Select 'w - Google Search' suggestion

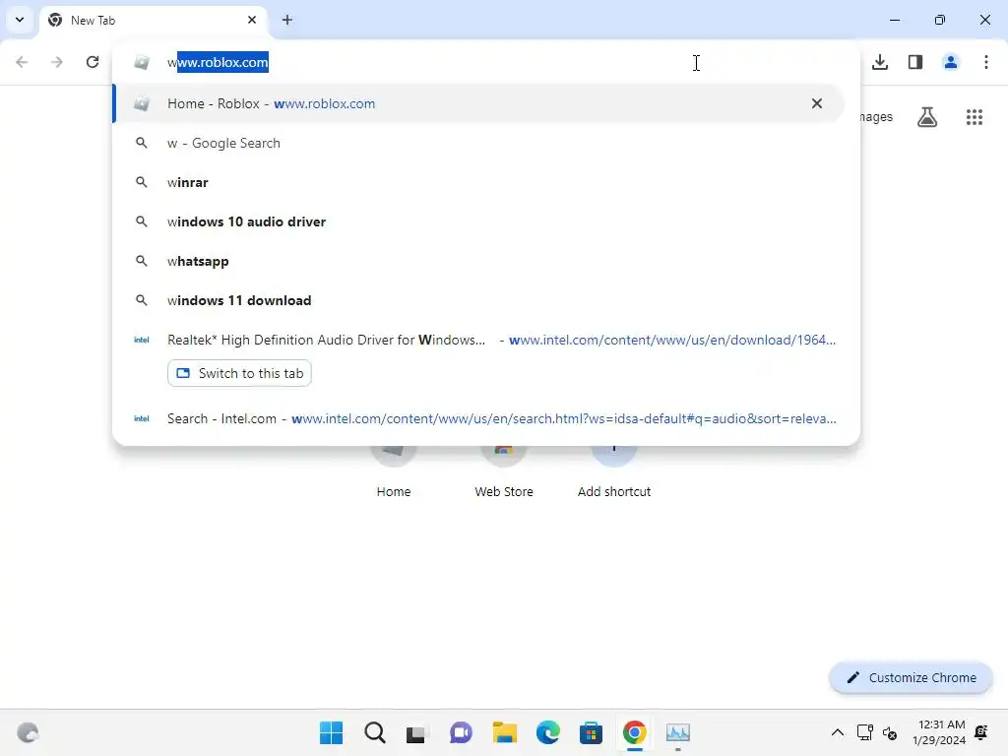coord(478,144)
